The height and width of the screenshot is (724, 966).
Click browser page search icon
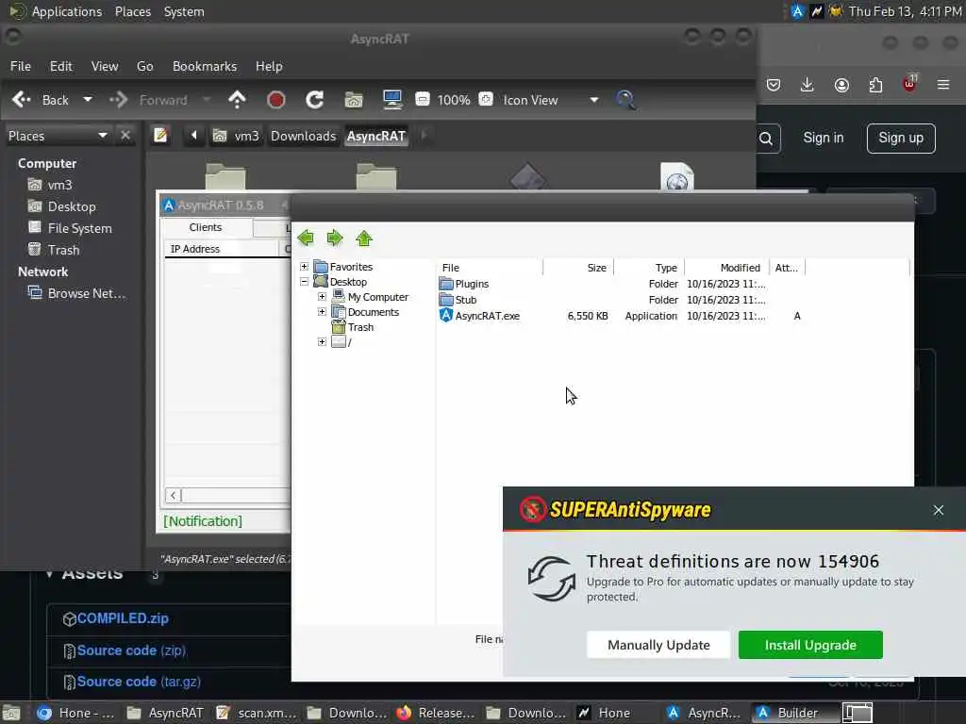point(766,139)
